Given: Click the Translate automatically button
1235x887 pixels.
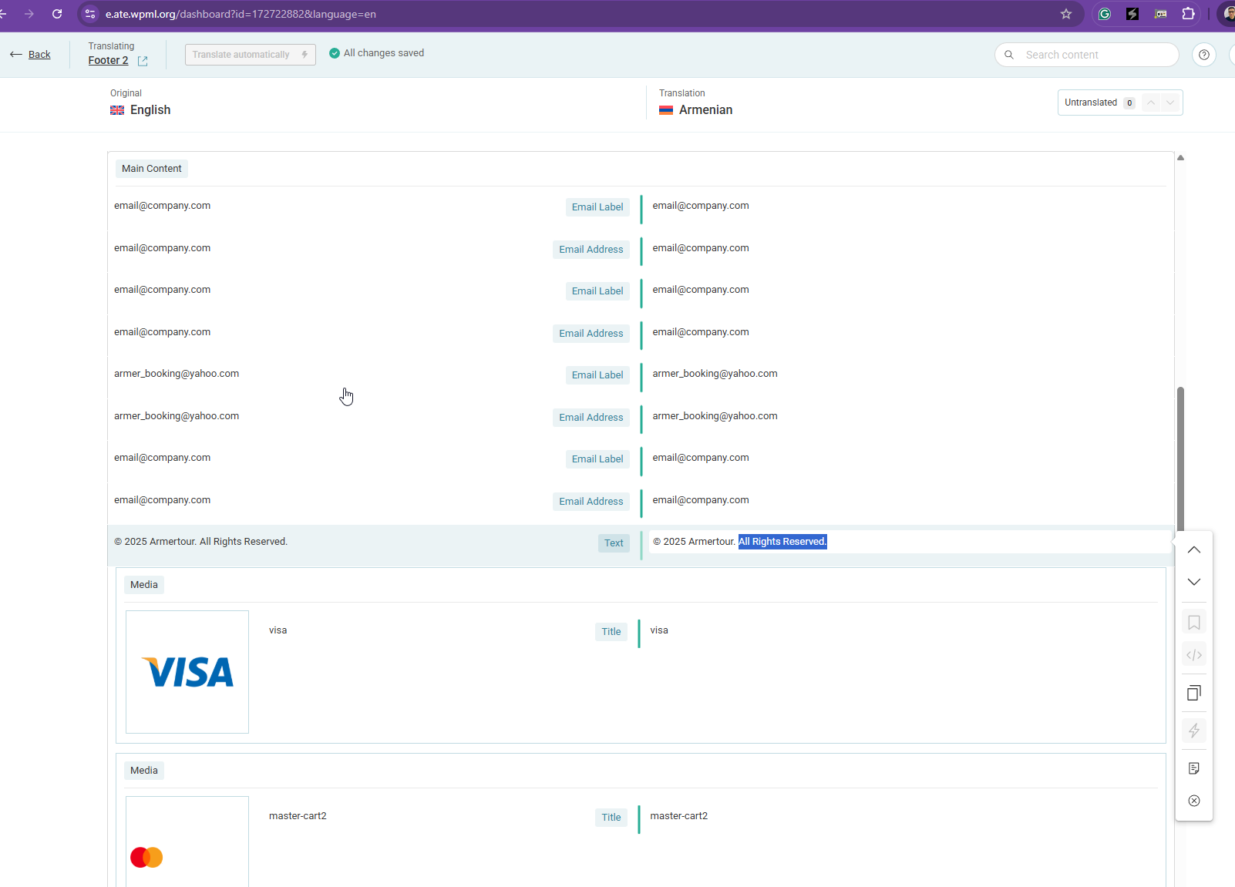Looking at the screenshot, I should point(250,55).
